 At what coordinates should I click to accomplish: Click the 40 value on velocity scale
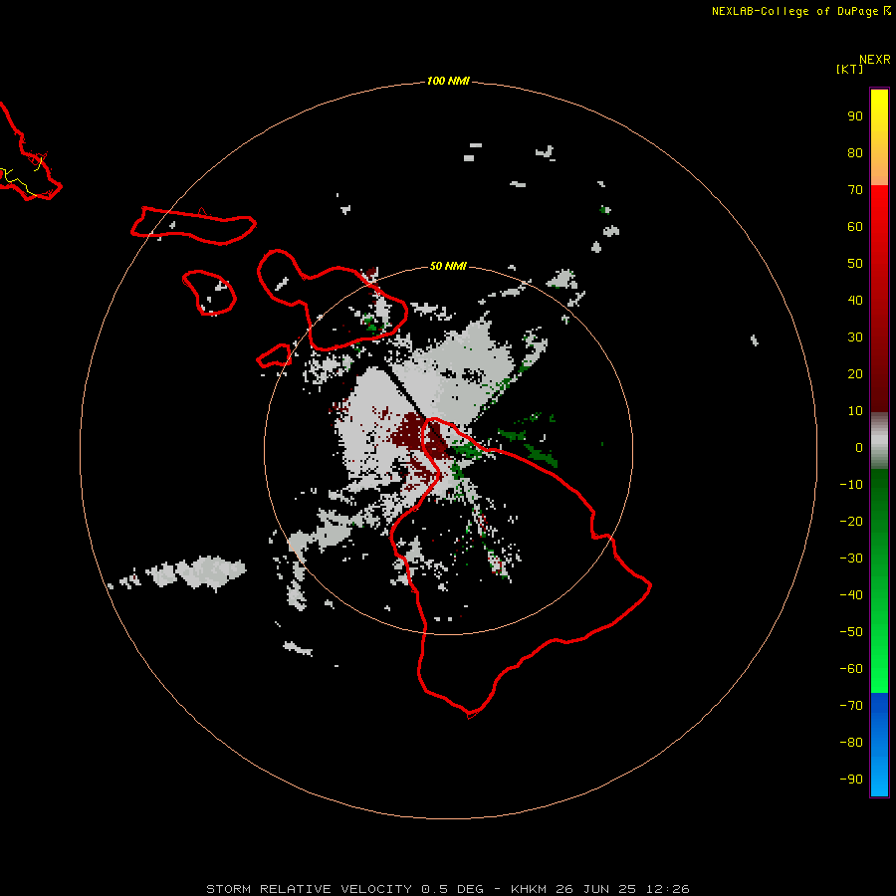click(855, 301)
